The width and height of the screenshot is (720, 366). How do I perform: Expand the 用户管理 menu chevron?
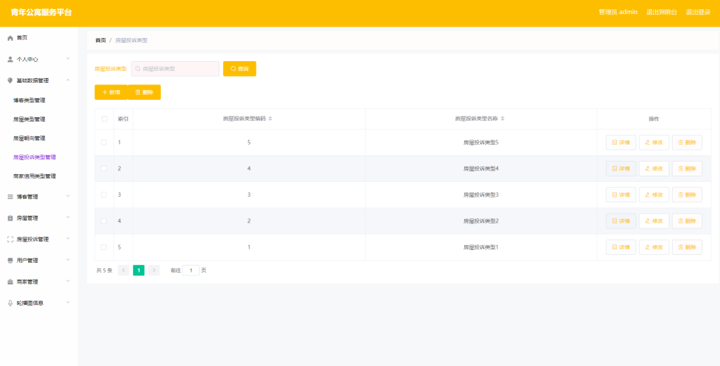click(68, 260)
